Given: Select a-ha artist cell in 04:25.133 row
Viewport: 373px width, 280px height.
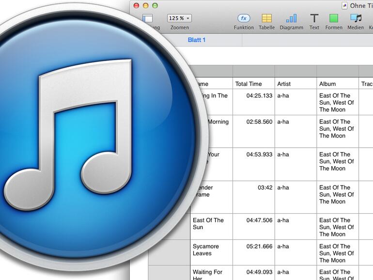Looking at the screenshot, I should point(295,102).
